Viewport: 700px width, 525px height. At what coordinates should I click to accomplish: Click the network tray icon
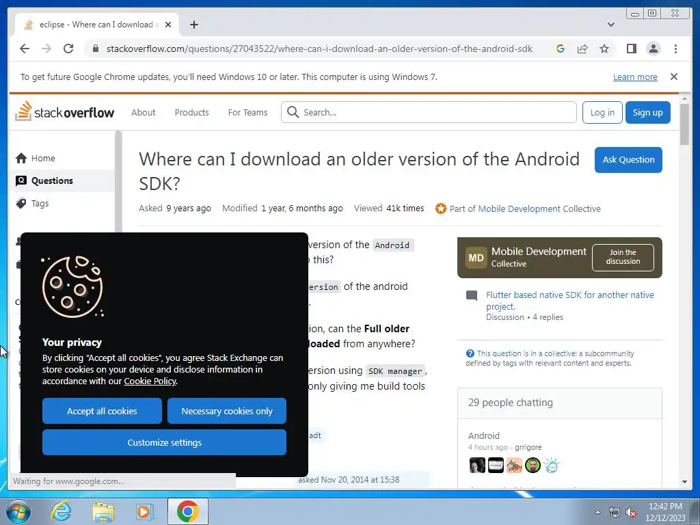point(615,513)
